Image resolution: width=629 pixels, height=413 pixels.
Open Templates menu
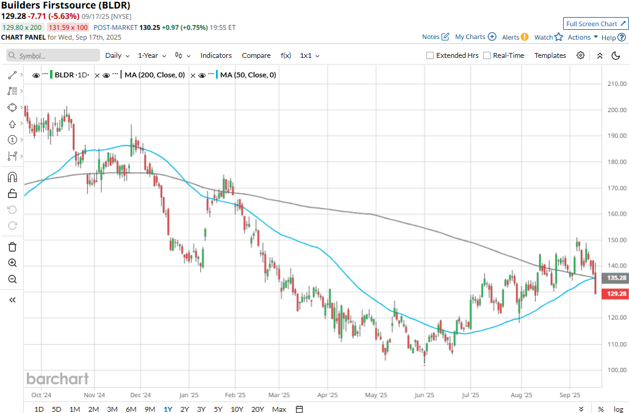tap(550, 55)
